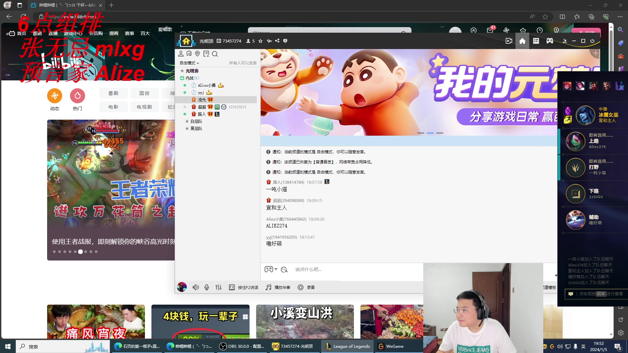Toggle the microphone icon in YY
This screenshot has width=628, height=353.
click(207, 287)
